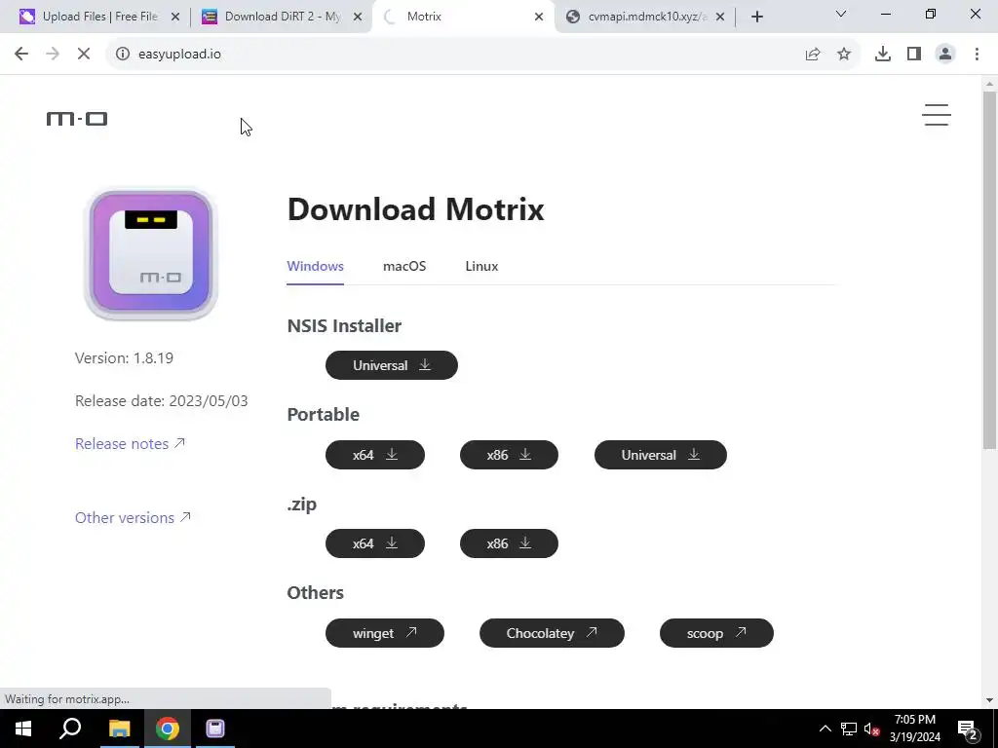Stop loading the page
The width and height of the screenshot is (998, 748).
point(84,54)
